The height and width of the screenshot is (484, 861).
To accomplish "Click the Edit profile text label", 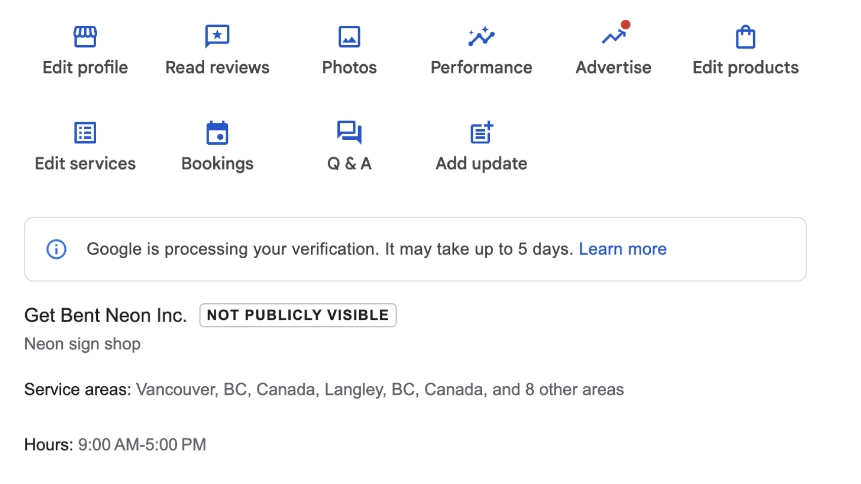I will (x=85, y=67).
